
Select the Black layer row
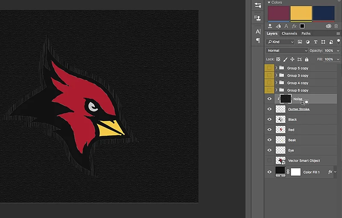pyautogui.click(x=301, y=119)
